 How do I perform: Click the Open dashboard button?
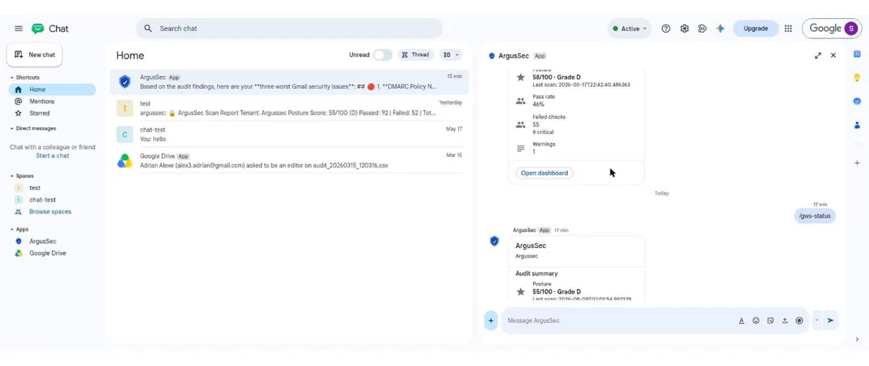coord(545,173)
